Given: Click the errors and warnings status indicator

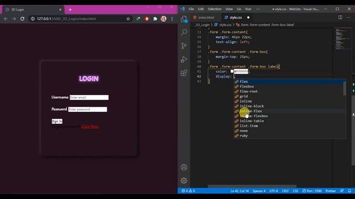Looking at the screenshot, I should pyautogui.click(x=188, y=191).
